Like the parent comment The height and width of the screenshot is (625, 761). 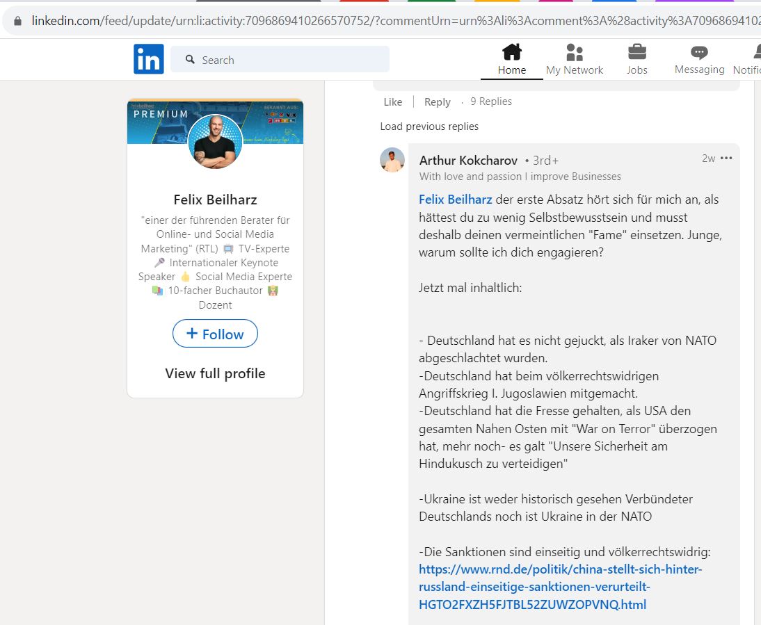click(392, 102)
